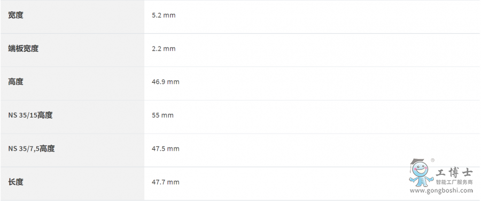Open the www.gongboshi.com watermark link
The image size is (481, 201).
coord(441,190)
